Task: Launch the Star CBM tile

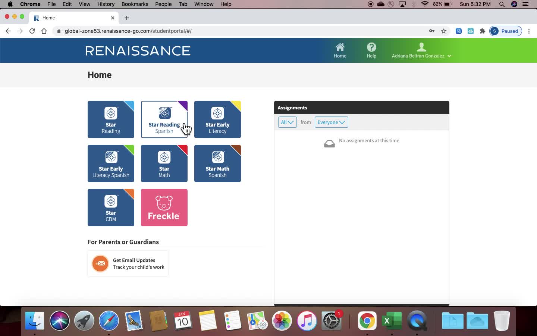Action: pos(111,208)
